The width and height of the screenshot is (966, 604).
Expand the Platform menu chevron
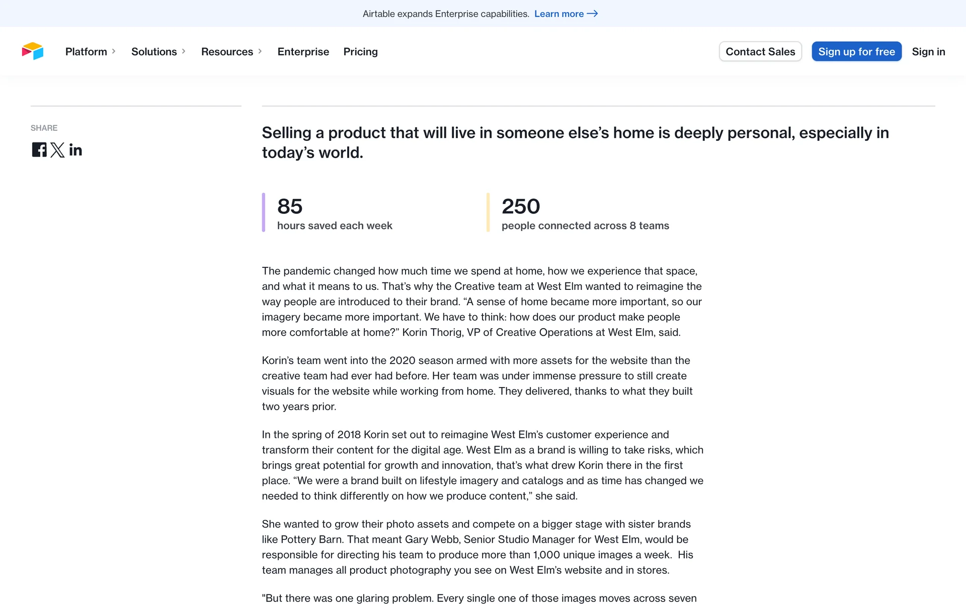pos(114,51)
